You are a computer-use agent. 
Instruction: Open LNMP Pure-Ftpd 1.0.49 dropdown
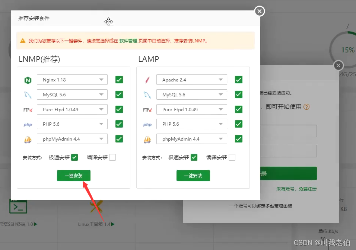click(x=72, y=109)
